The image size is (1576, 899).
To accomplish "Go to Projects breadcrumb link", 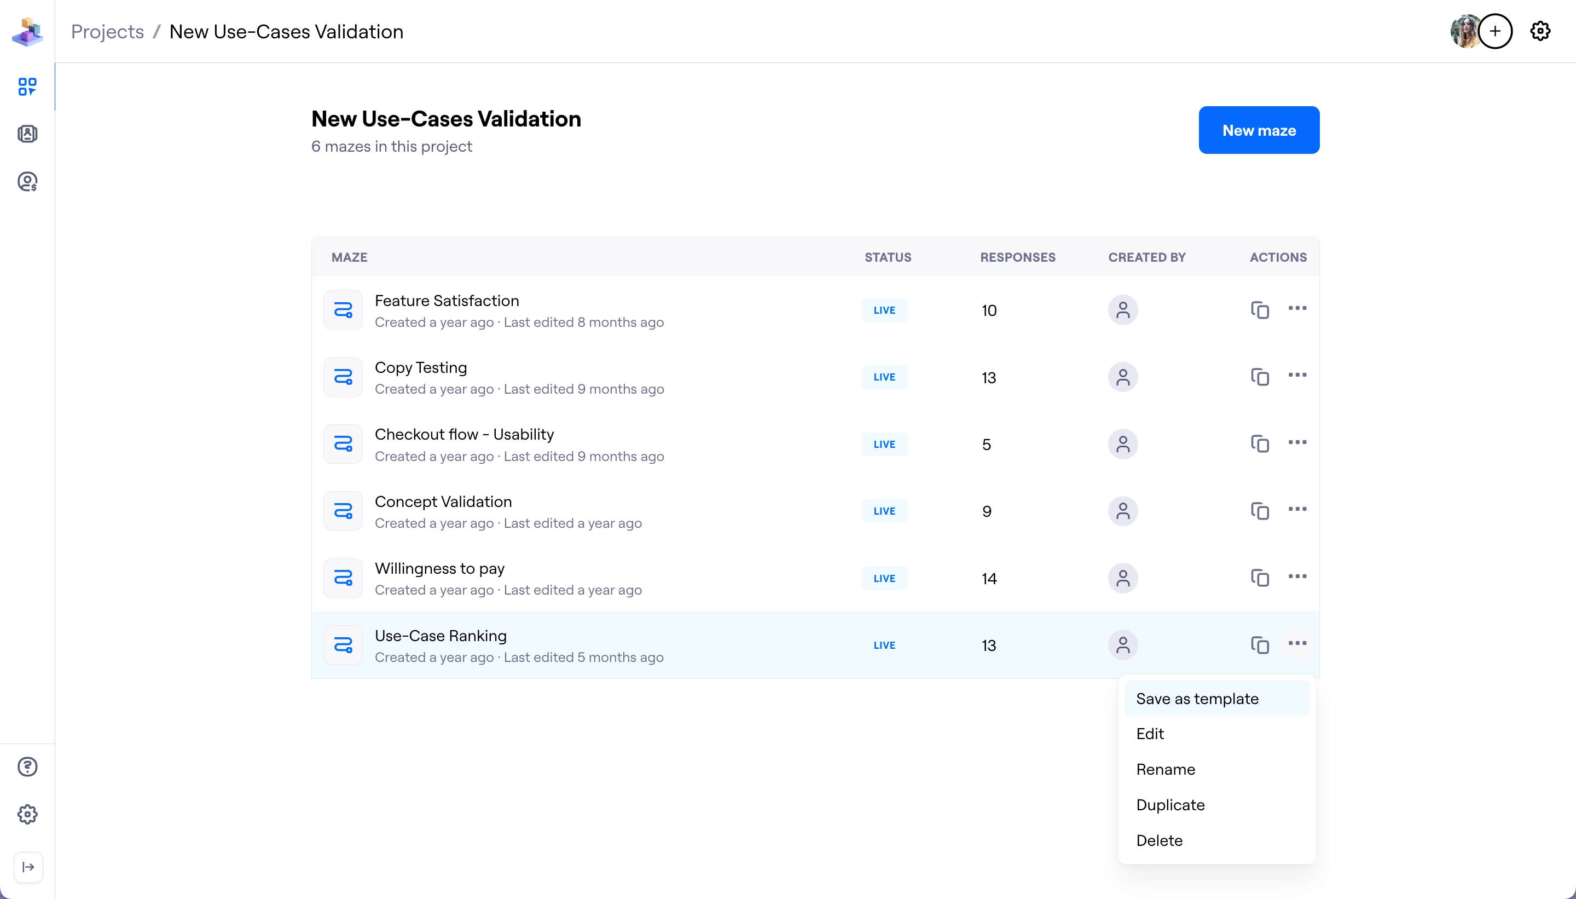I will 107,32.
